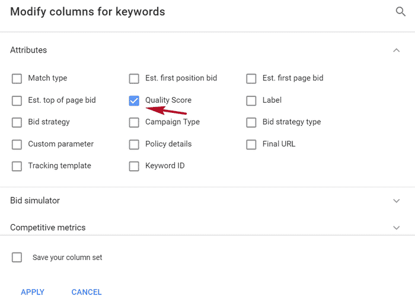Tick the Policy details checkbox

coord(134,145)
